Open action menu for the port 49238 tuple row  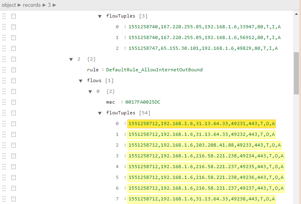[14, 199]
